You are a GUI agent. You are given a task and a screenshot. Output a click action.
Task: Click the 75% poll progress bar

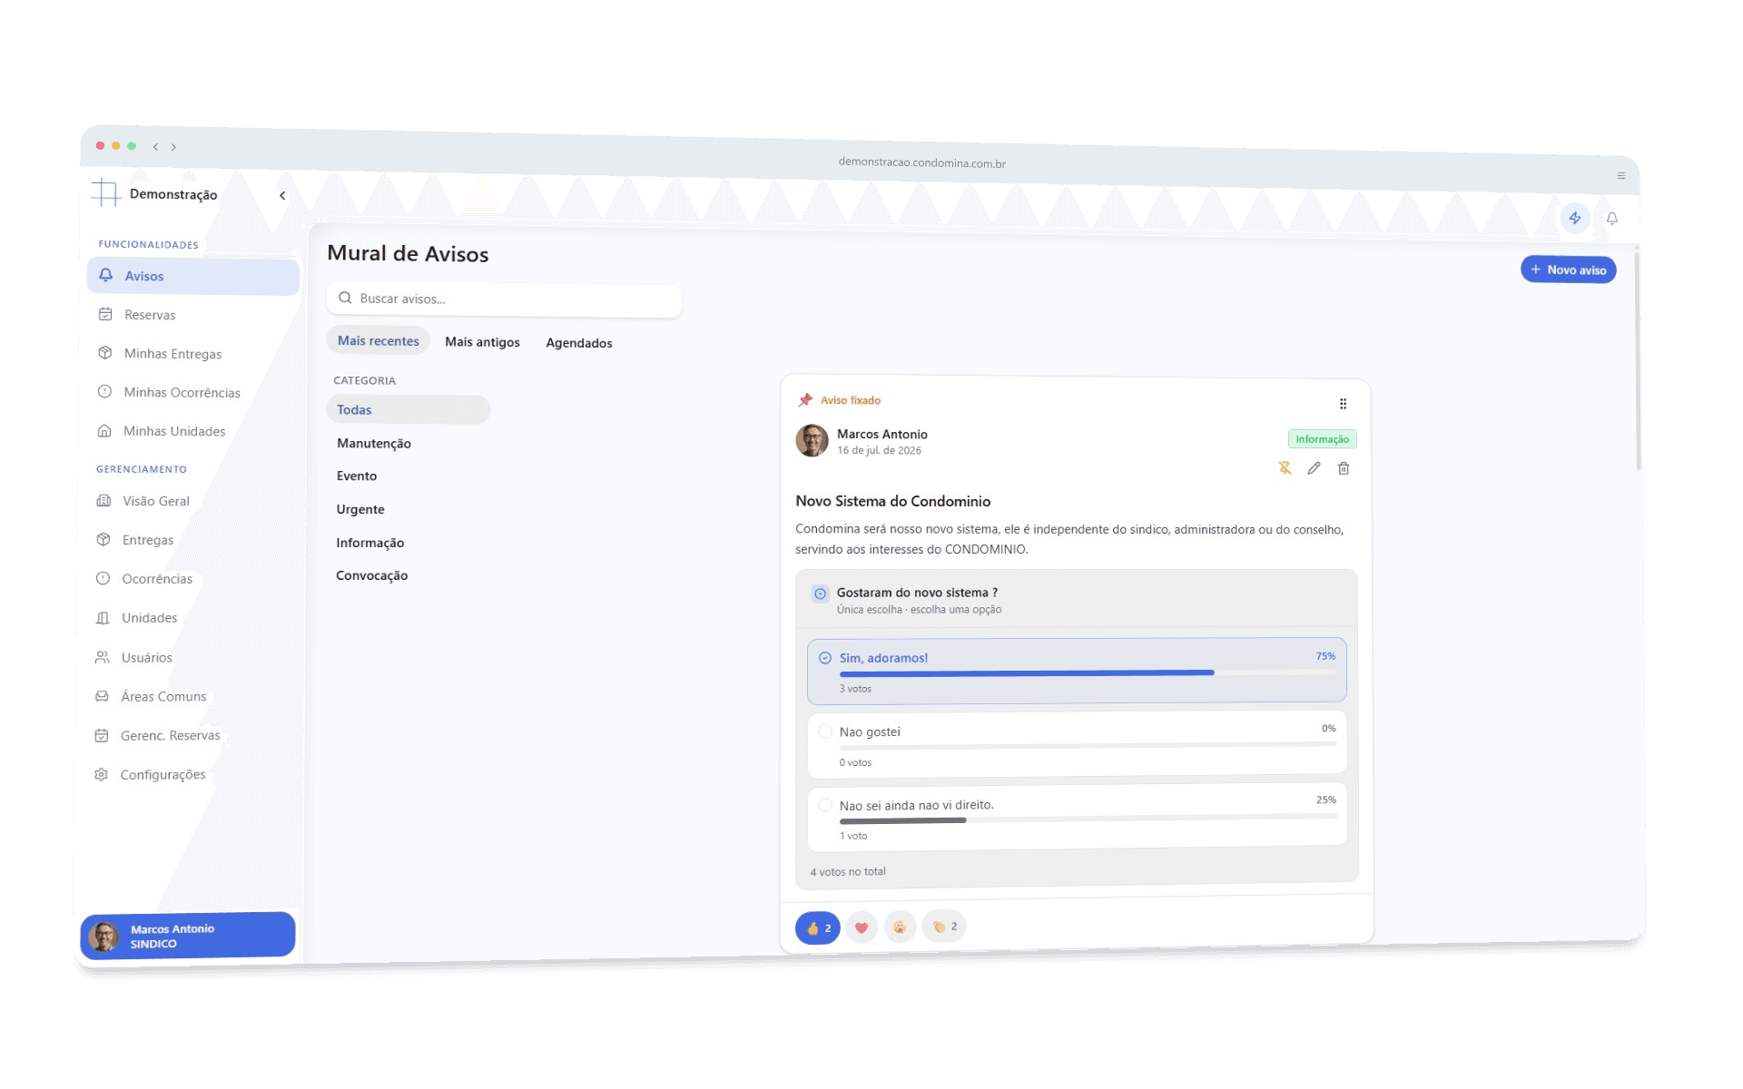(x=1088, y=673)
